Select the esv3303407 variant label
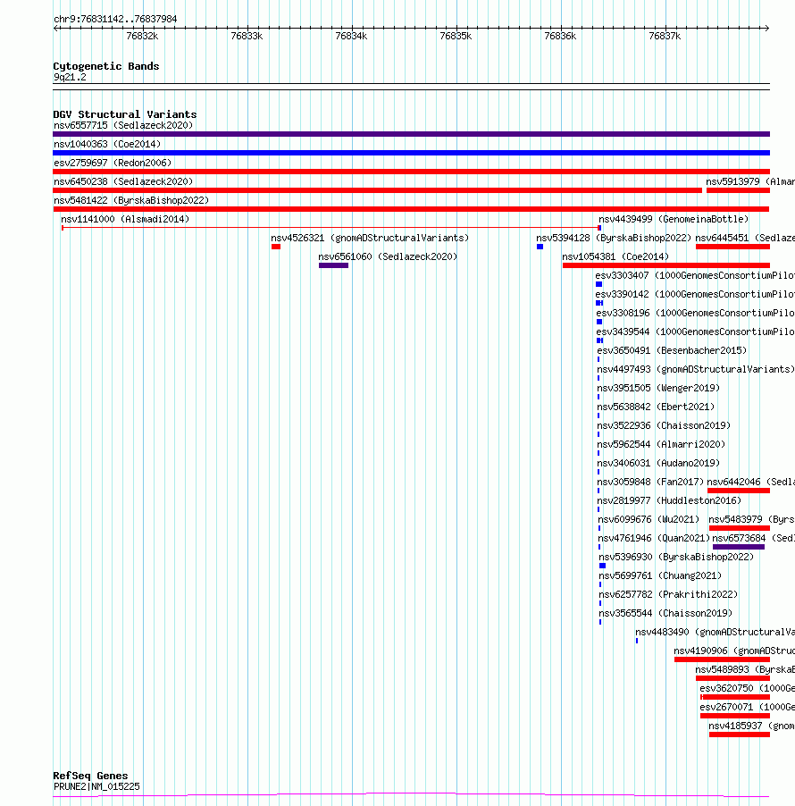Screen dimensions: 795x806 point(695,275)
